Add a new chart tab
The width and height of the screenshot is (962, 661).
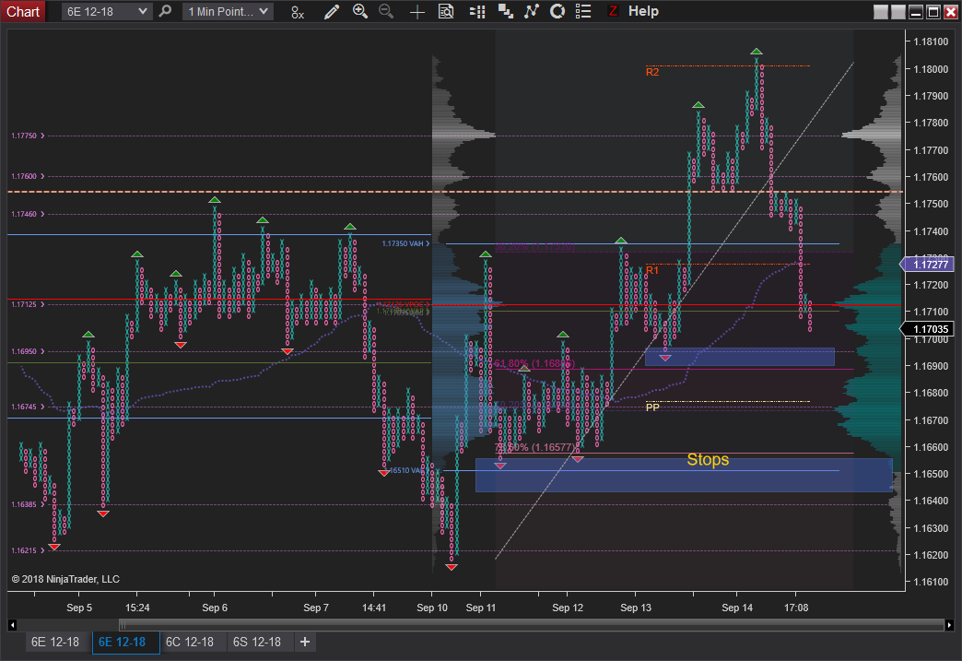click(304, 642)
